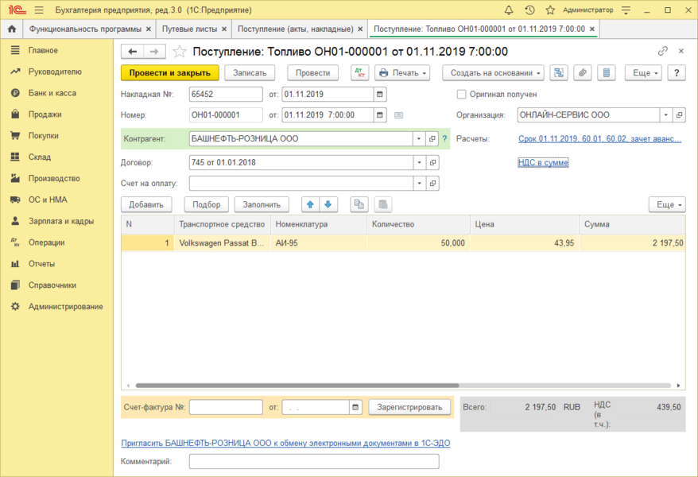Open the attached files paperclip icon
This screenshot has width=698, height=477.
coord(583,72)
